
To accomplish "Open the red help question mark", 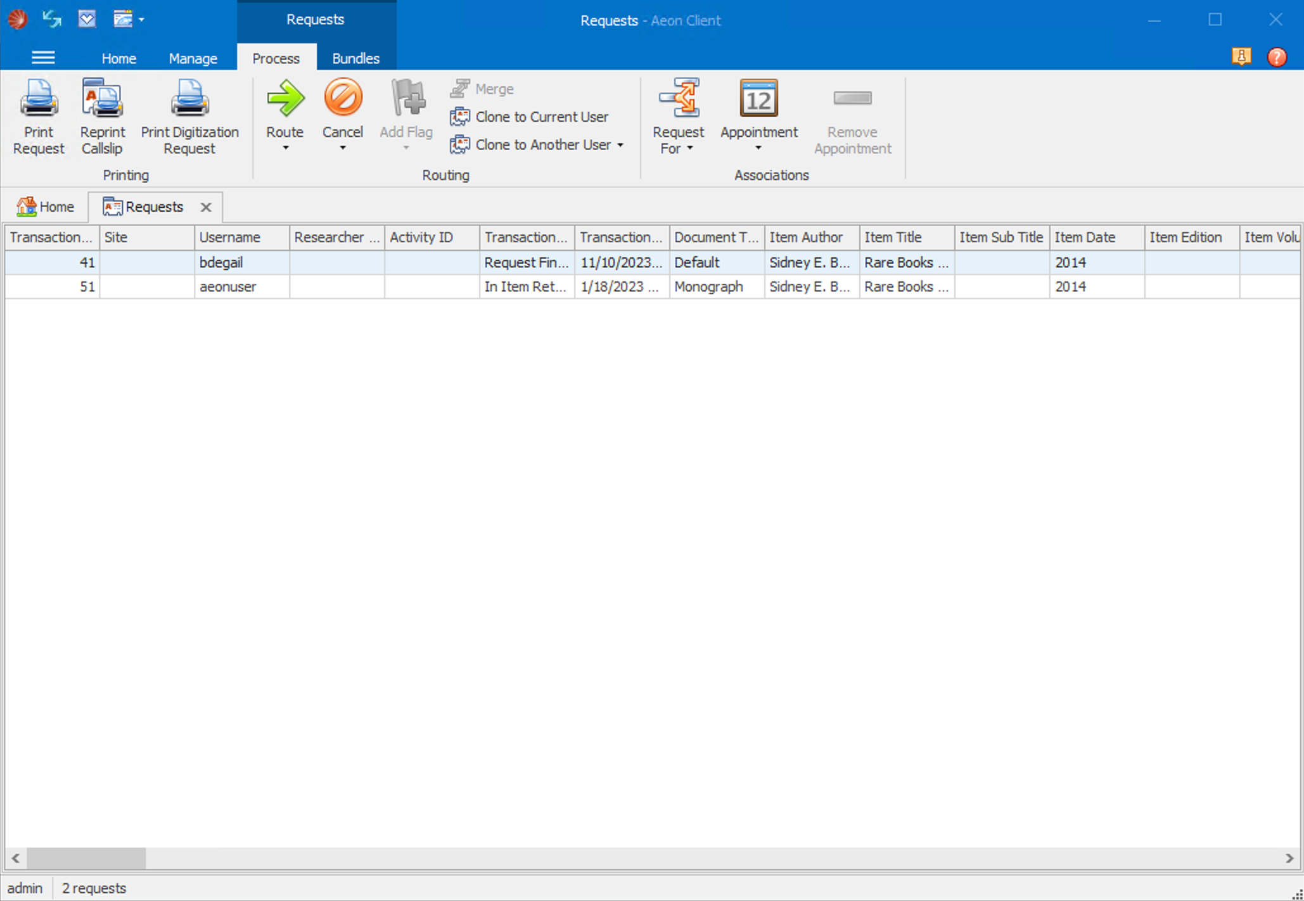I will (x=1276, y=57).
